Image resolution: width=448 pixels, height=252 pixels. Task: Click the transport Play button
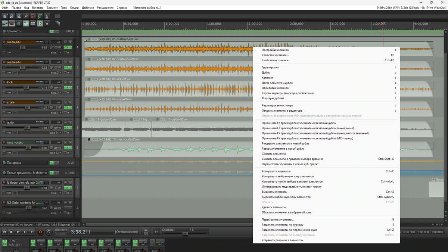pos(18,232)
